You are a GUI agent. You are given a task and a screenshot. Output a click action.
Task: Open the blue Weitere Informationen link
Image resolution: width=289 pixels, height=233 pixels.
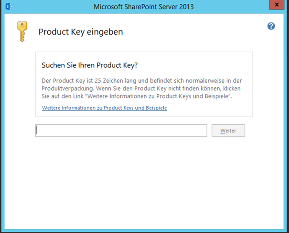104,108
